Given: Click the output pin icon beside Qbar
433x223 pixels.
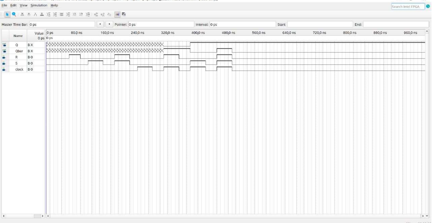Looking at the screenshot, I should [x=4, y=51].
